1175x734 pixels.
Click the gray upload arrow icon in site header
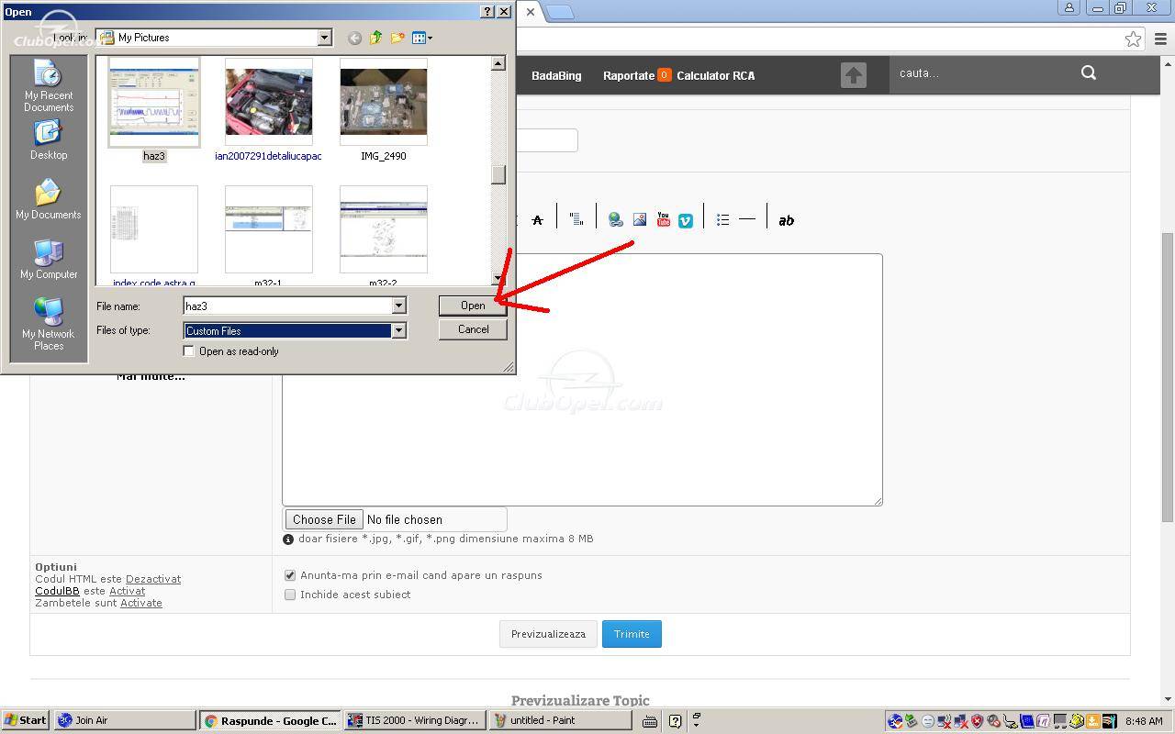coord(854,75)
